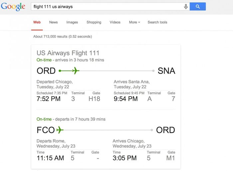Screen dimensions: 233x171
Task: Open the Shopping results tab
Action: click(x=94, y=22)
